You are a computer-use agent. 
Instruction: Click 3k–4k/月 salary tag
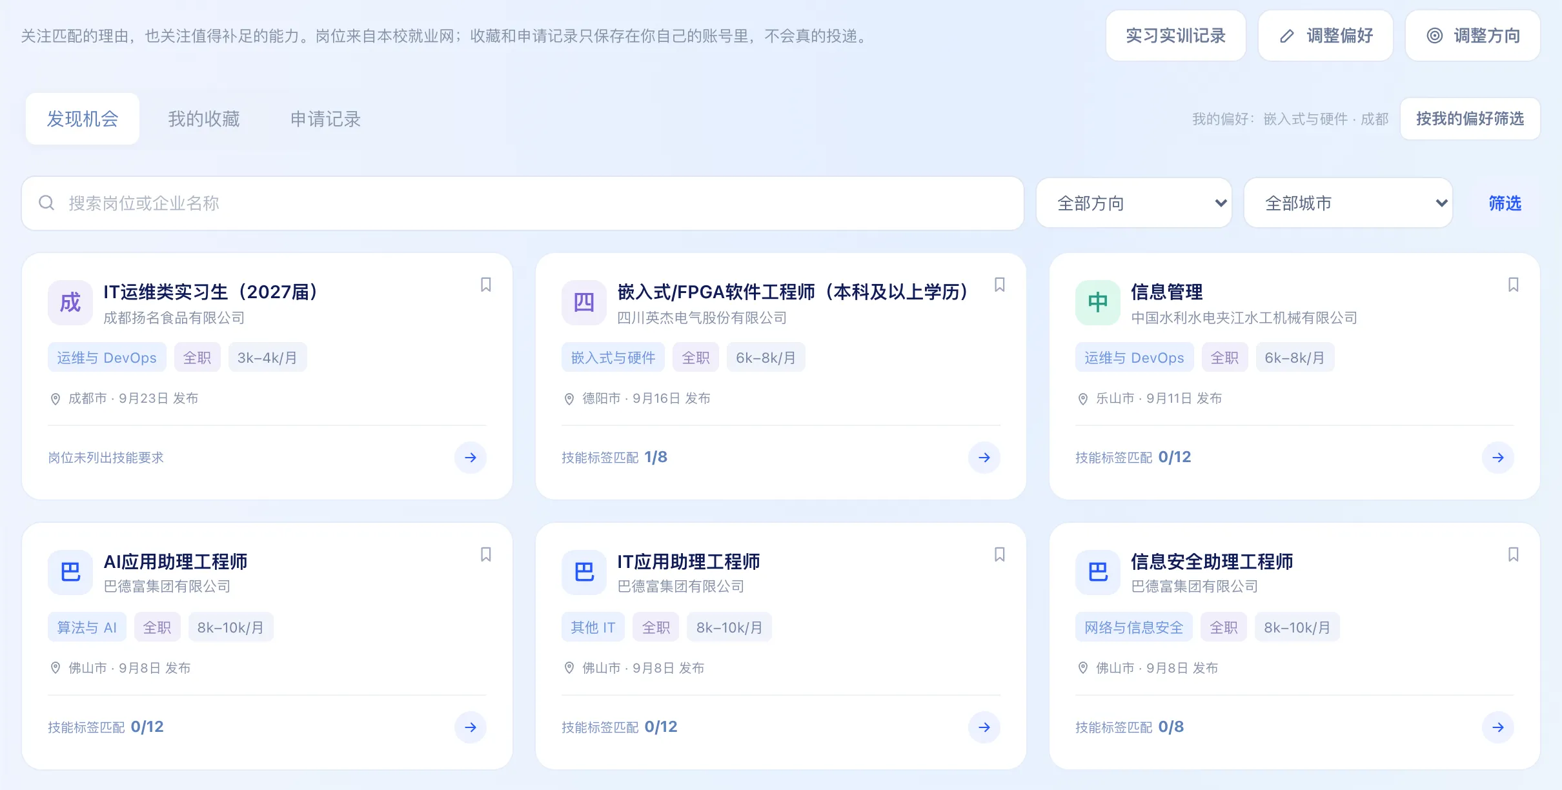tap(268, 358)
